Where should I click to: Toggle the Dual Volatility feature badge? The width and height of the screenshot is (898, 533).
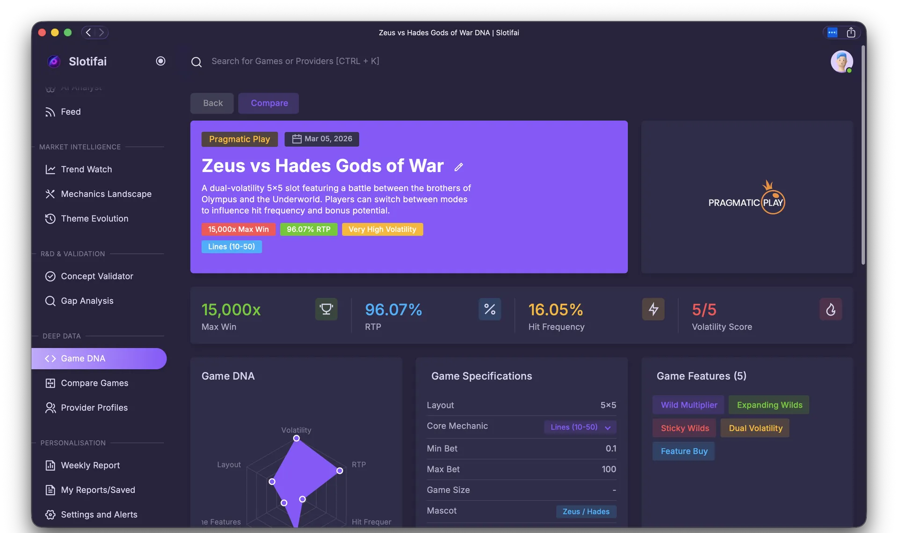pyautogui.click(x=754, y=428)
